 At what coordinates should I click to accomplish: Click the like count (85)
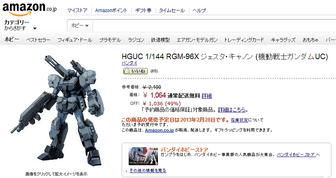[x=154, y=71]
